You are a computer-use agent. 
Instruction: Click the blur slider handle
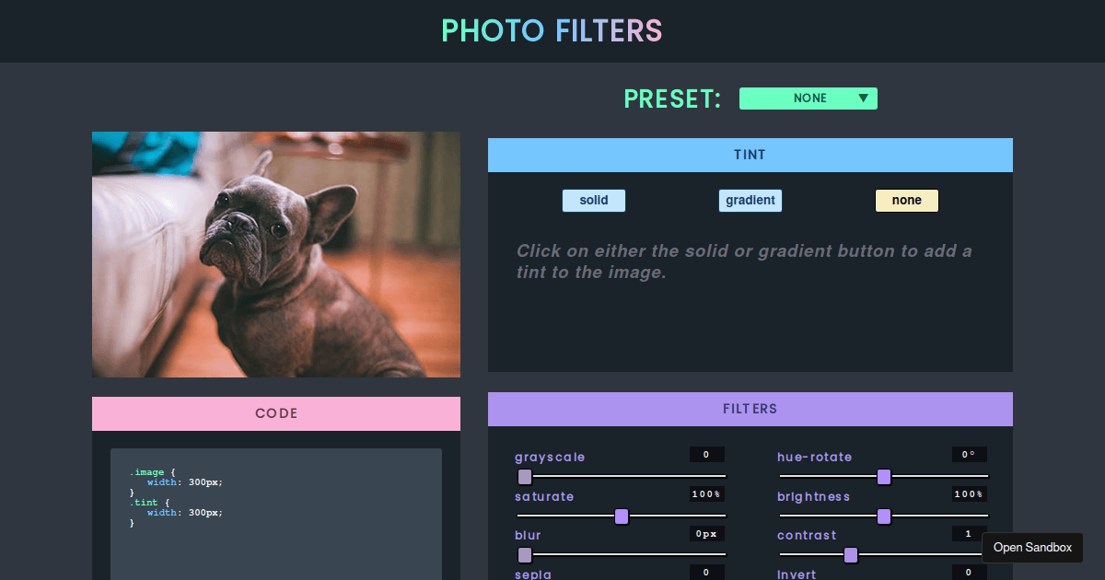[525, 555]
